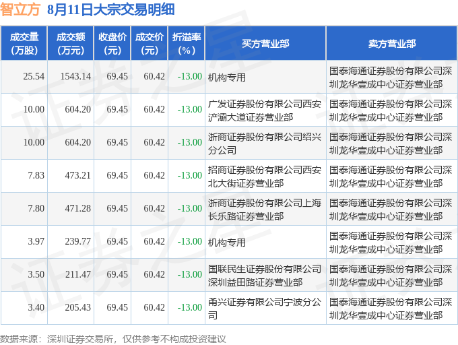This screenshot has height=345, width=458.
Task: Select the 收盘价(元) column header
Action: click(112, 43)
